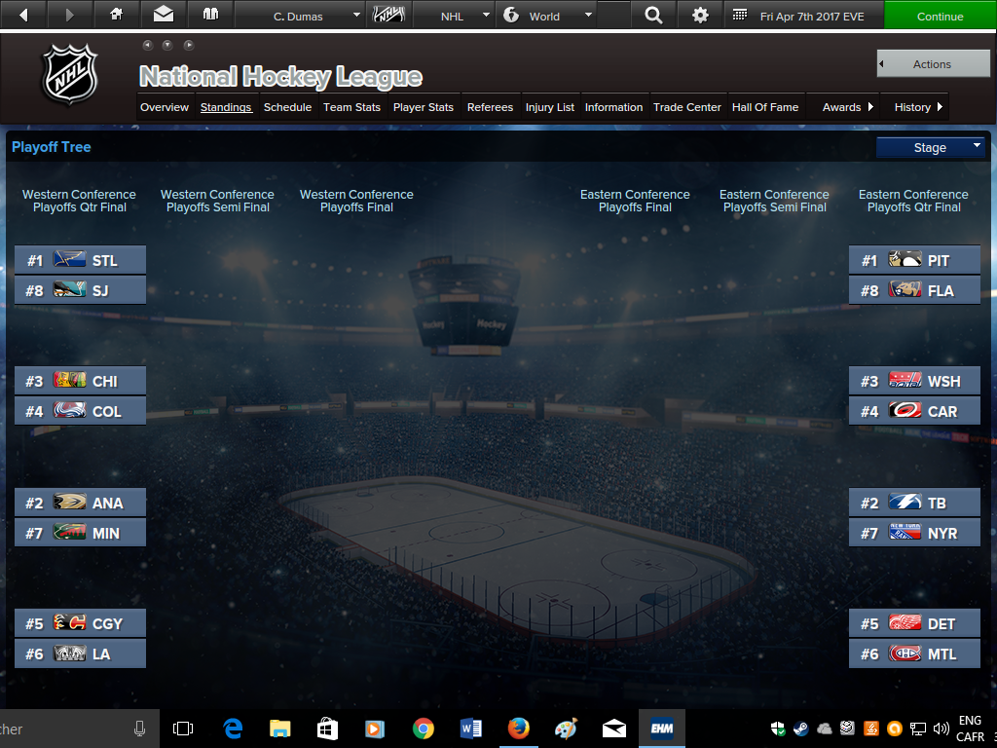997x748 pixels.
Task: Open the home screen icon
Action: click(x=117, y=15)
